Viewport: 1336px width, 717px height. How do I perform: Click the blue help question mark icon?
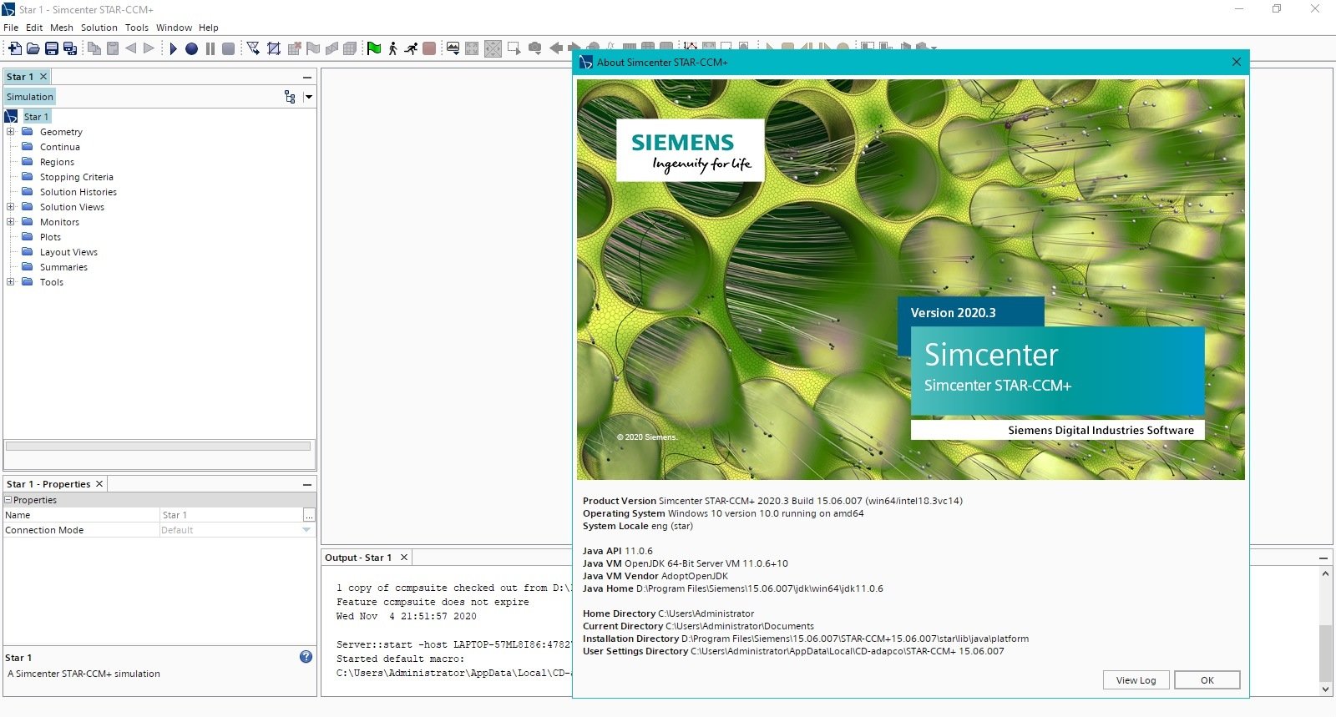pos(306,657)
